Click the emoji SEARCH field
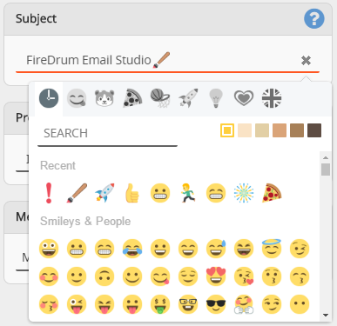Image resolution: width=337 pixels, height=326 pixels. [x=107, y=133]
